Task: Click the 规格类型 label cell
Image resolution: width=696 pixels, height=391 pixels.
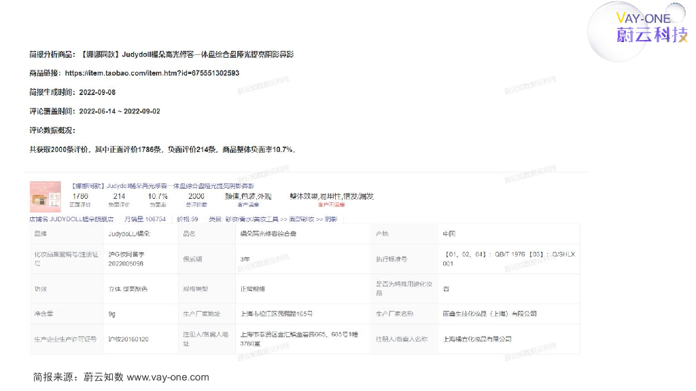Action: click(x=207, y=288)
